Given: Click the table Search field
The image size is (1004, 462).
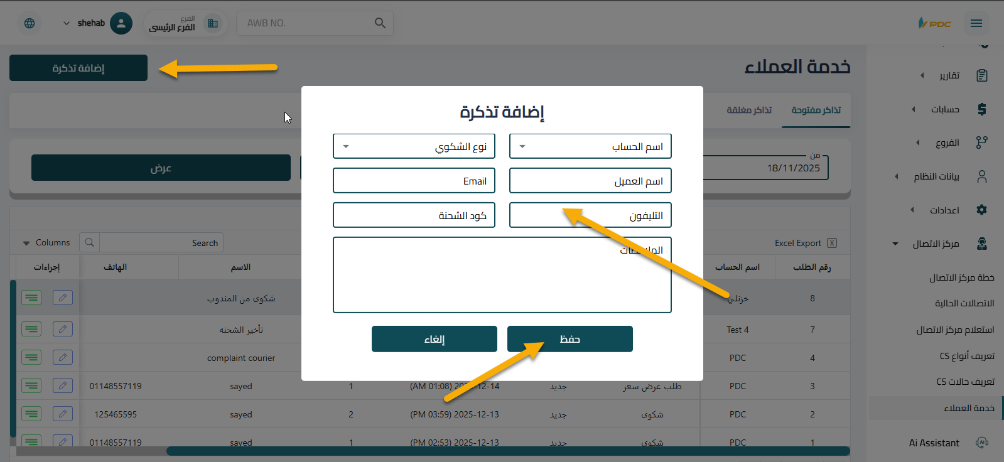Looking at the screenshot, I should (161, 242).
